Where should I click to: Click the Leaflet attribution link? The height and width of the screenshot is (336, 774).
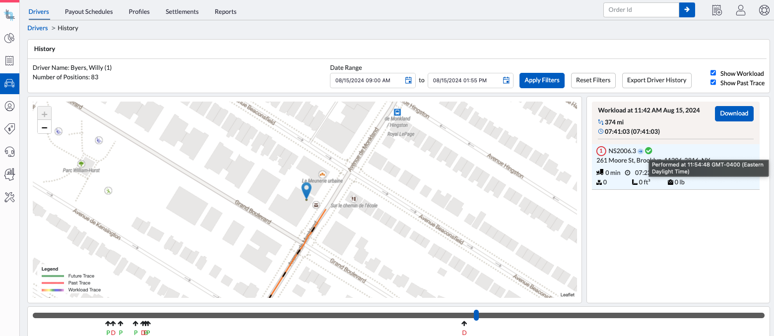[x=567, y=295]
